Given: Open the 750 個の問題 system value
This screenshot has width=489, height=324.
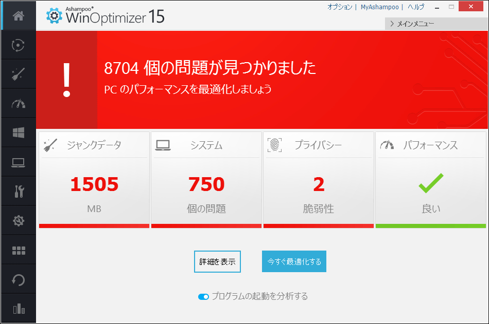Looking at the screenshot, I should [206, 184].
